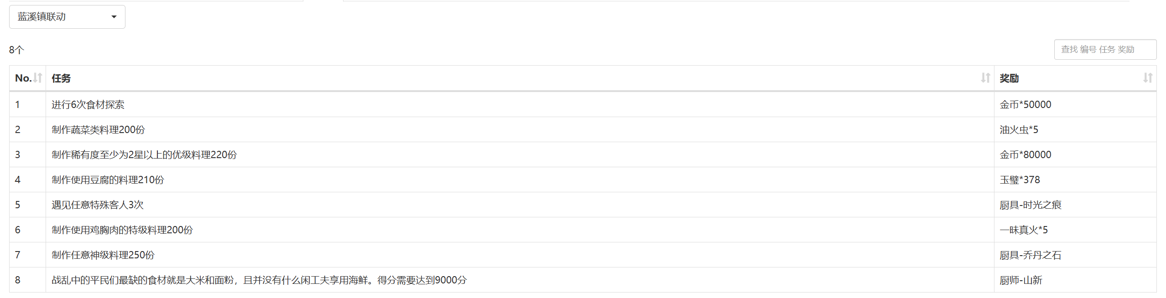Screen dimensions: 1166x298
Task: Sort table by No. column icon
Action: click(x=38, y=78)
